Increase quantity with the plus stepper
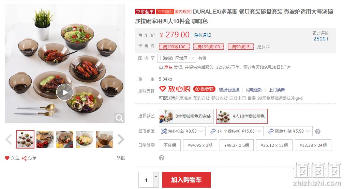 156,176
